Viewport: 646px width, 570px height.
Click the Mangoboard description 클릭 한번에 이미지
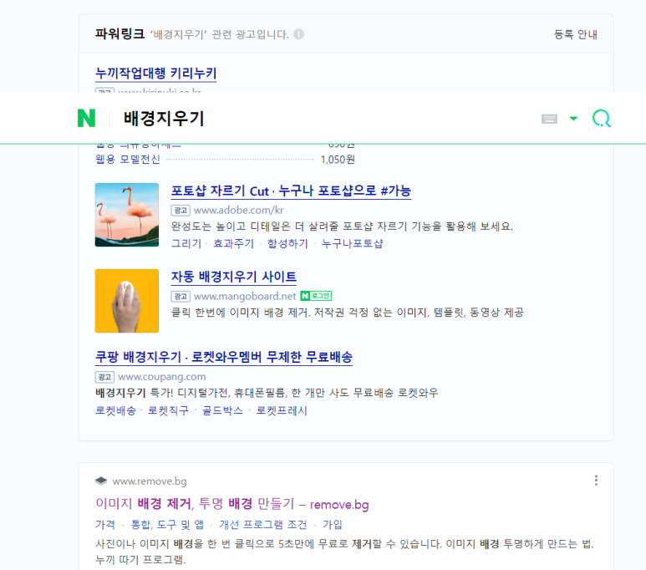click(x=348, y=313)
